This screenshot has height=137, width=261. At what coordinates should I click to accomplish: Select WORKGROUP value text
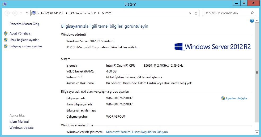116,117
